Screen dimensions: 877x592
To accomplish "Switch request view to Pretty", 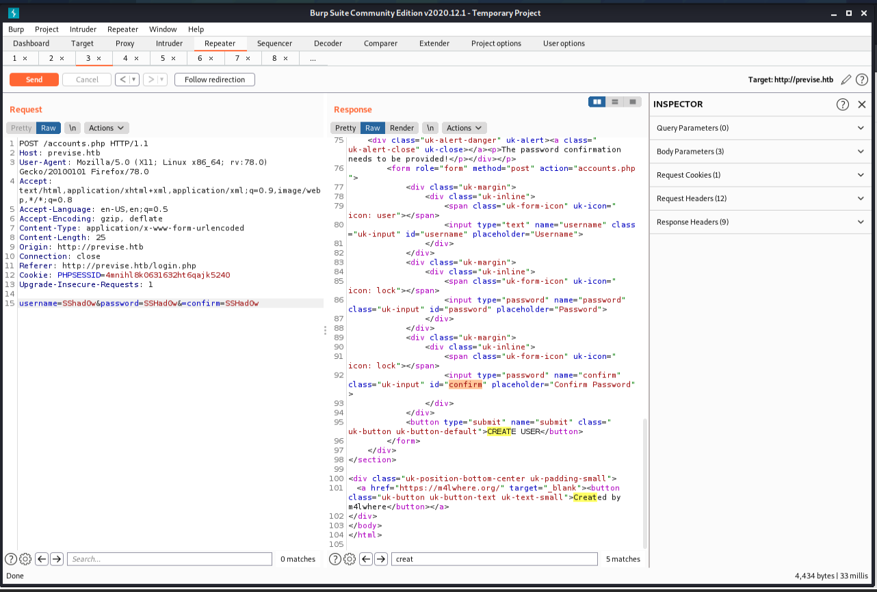I will point(21,128).
